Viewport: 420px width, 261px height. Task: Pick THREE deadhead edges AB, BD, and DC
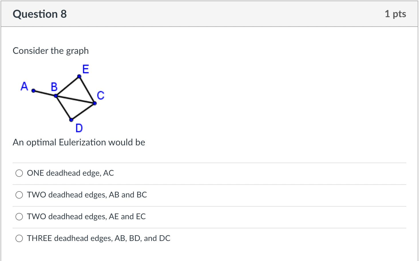(x=19, y=238)
